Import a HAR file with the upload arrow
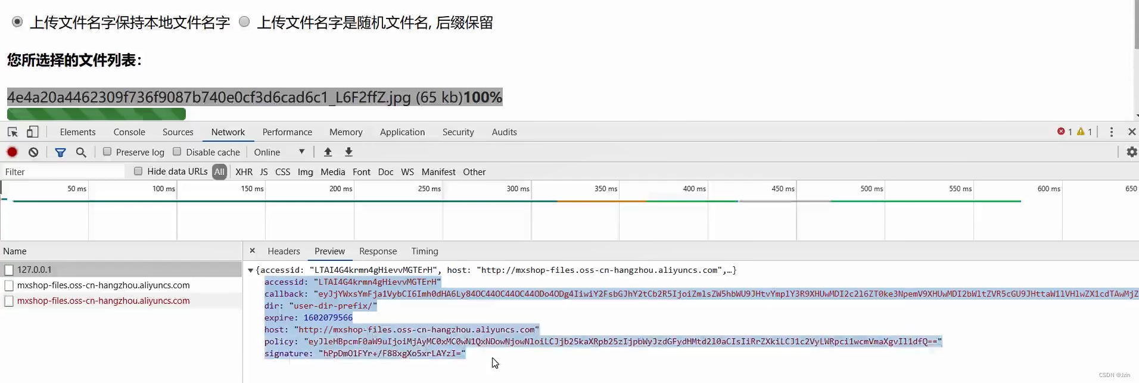1139x383 pixels. click(328, 152)
